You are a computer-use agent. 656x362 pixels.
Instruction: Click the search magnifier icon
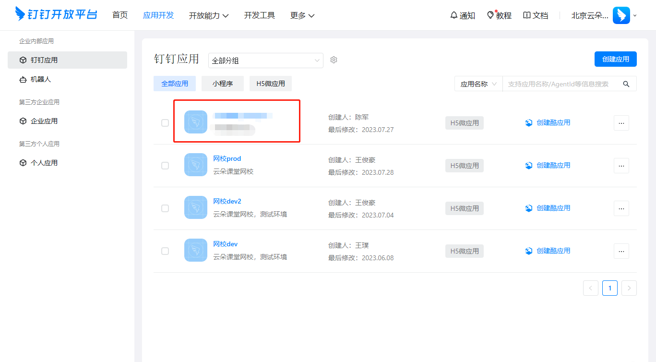tap(626, 84)
